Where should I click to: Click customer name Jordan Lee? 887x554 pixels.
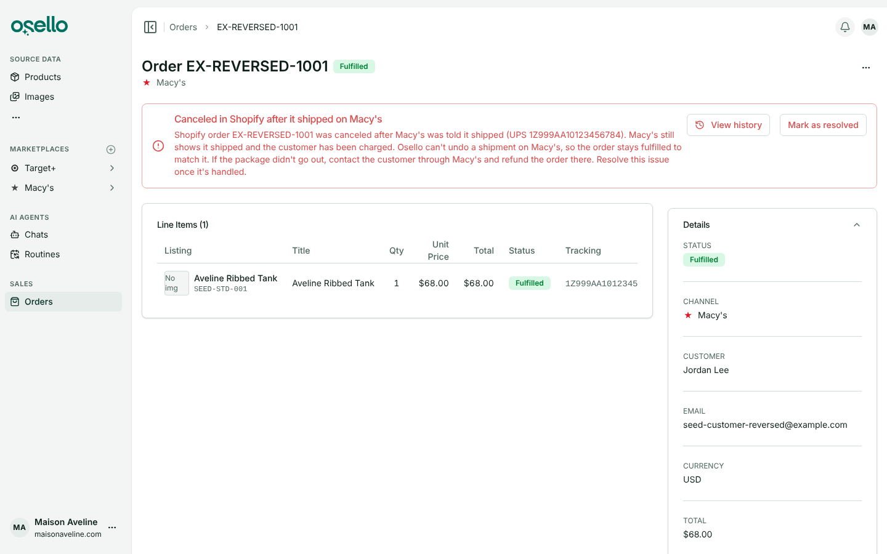706,370
